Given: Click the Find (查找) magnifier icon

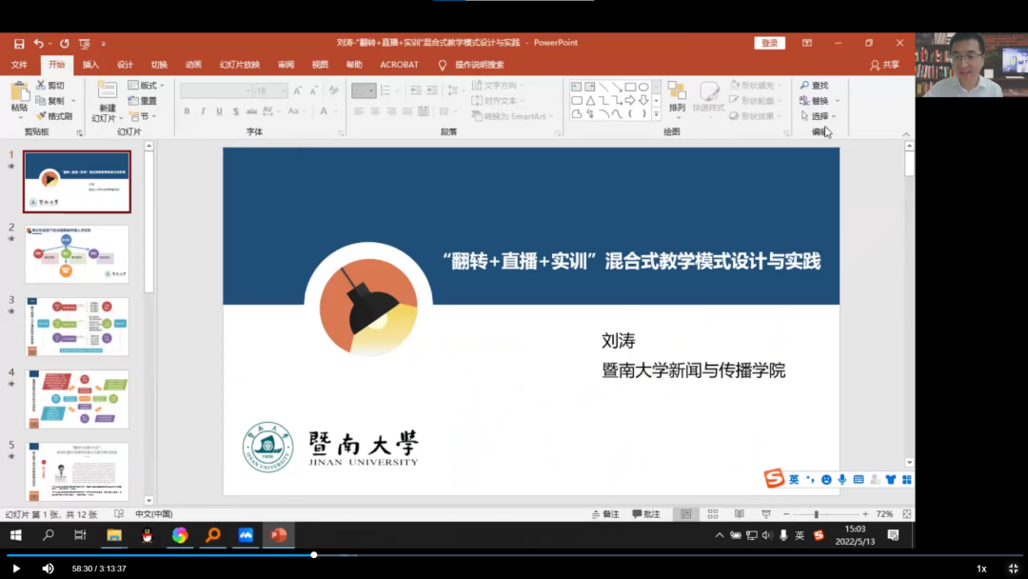Looking at the screenshot, I should [x=805, y=86].
